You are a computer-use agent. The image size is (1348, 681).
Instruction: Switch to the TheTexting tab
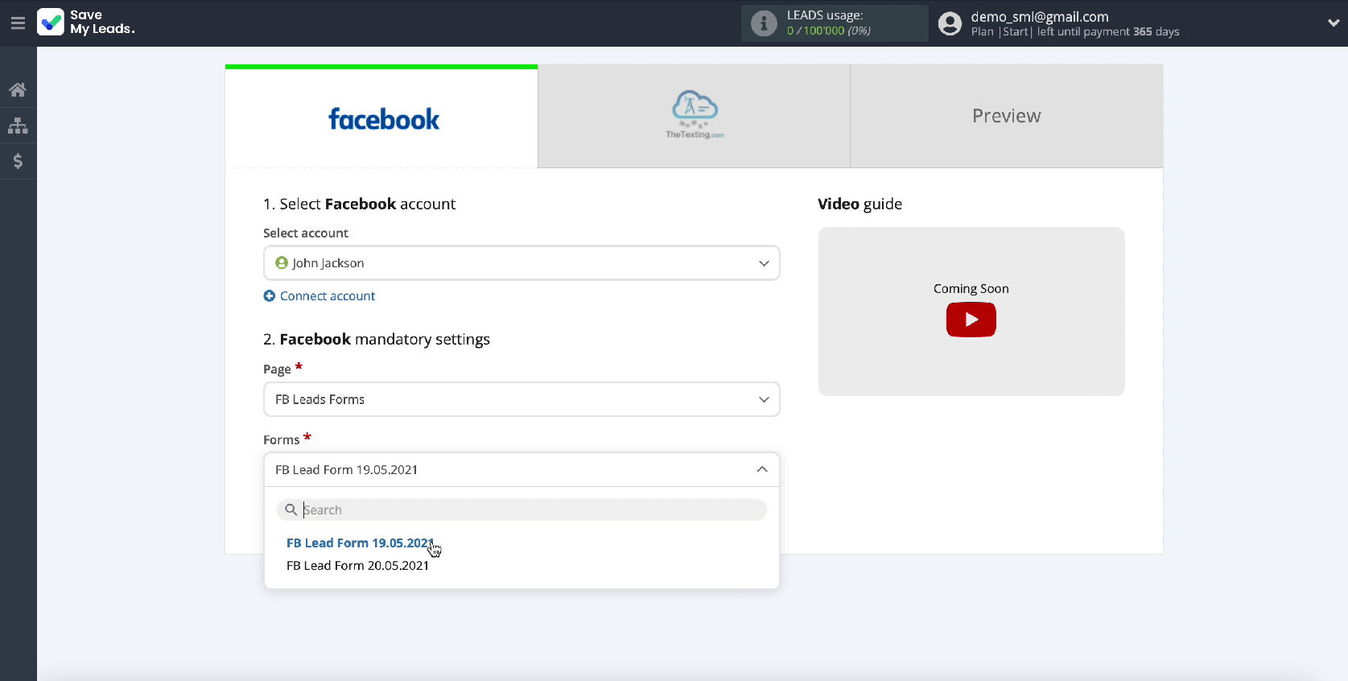pos(694,116)
